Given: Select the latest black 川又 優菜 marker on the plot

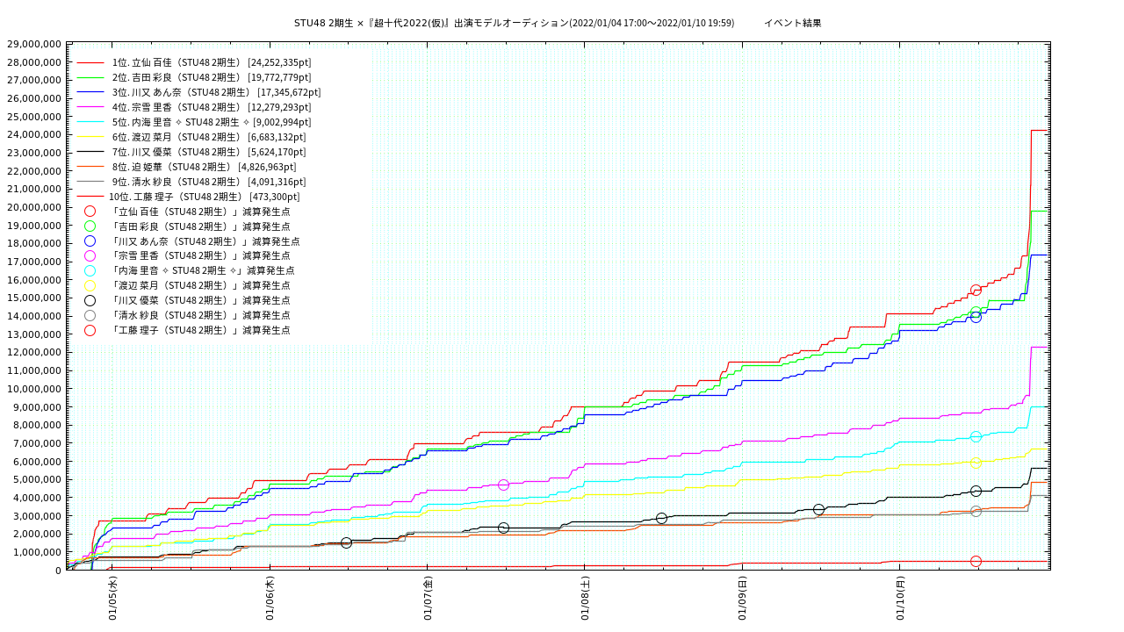Looking at the screenshot, I should click(976, 491).
